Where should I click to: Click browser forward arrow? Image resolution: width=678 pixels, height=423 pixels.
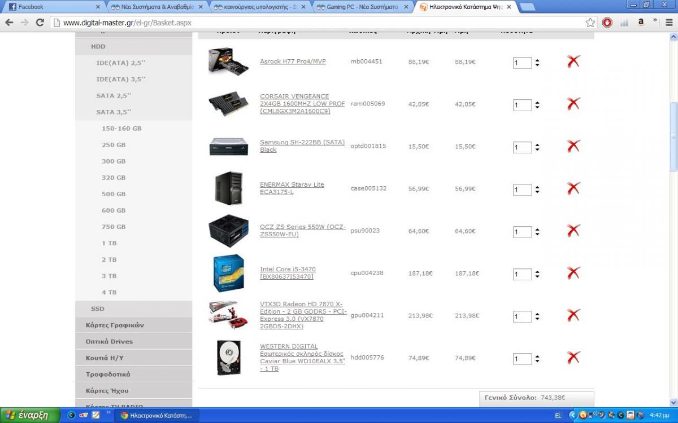click(24, 23)
